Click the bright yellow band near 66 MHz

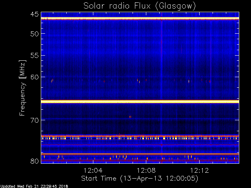[x=140, y=101]
